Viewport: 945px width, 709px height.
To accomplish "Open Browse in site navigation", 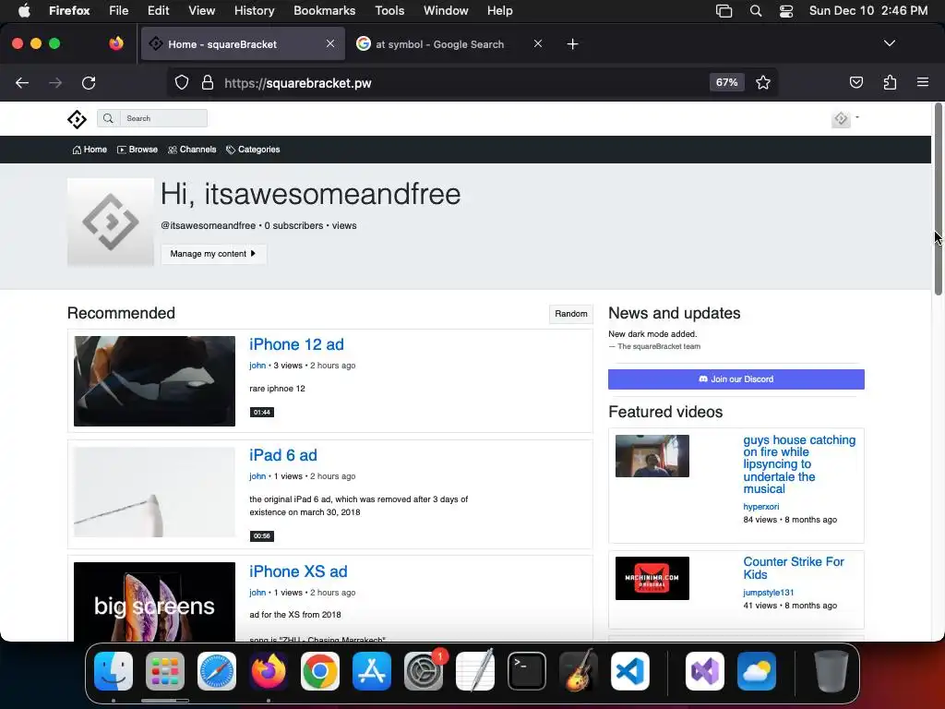I will (x=138, y=150).
